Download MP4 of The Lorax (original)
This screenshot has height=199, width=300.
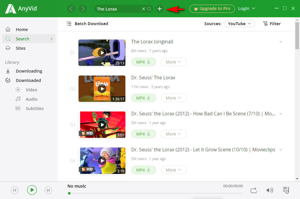[x=144, y=62]
